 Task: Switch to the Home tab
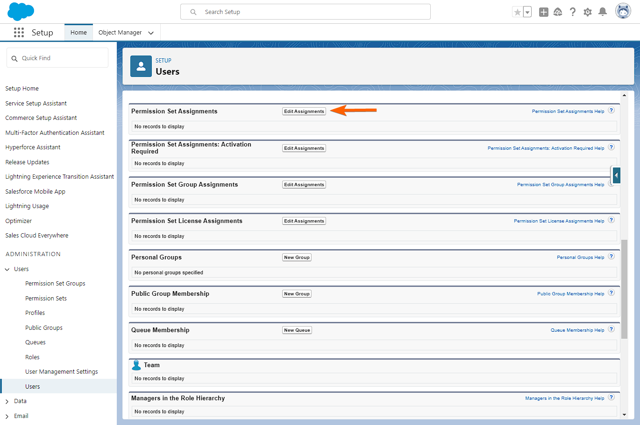click(78, 33)
